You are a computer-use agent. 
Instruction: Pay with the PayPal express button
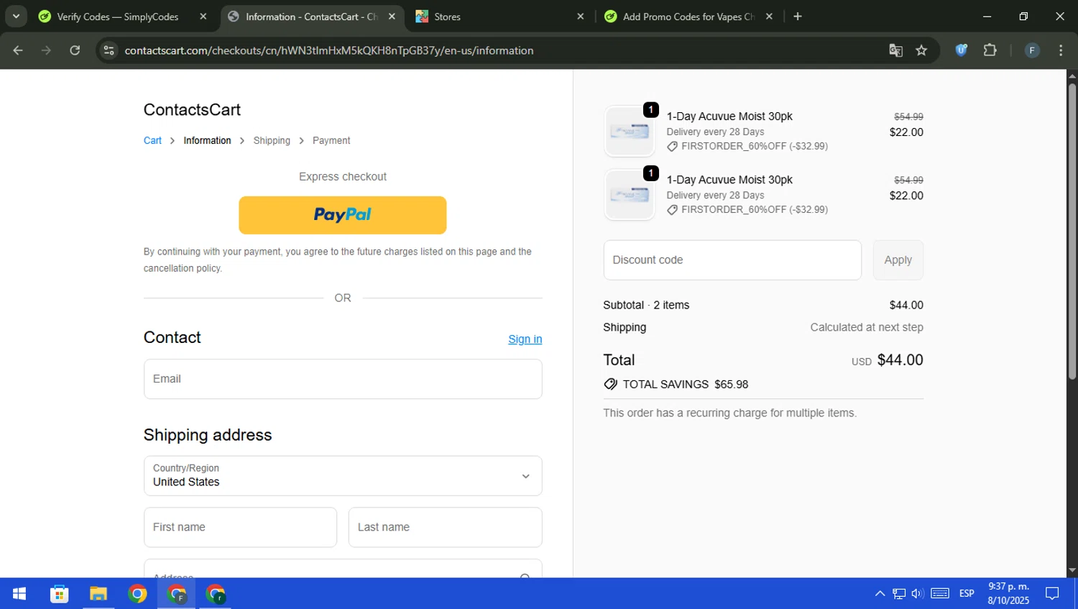[x=343, y=215]
